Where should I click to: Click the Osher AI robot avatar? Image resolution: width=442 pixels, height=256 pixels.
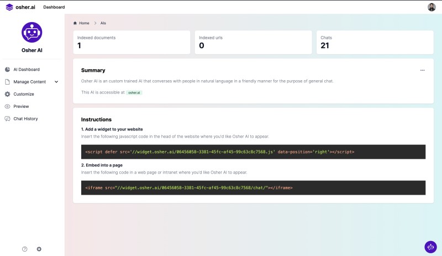[32, 32]
